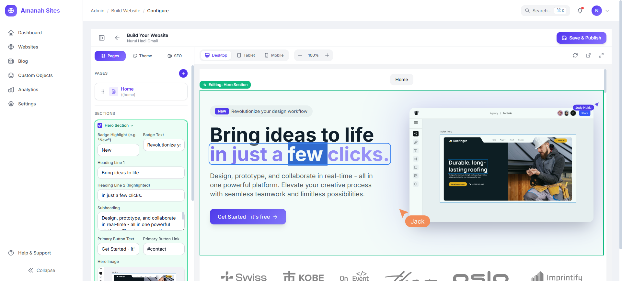The width and height of the screenshot is (622, 281).
Task: Click the back arrow next to Build Your Website
Action: click(117, 38)
